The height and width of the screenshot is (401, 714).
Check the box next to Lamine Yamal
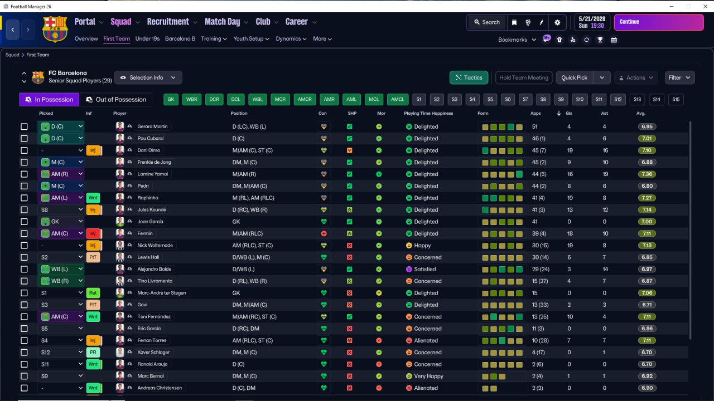pyautogui.click(x=24, y=174)
